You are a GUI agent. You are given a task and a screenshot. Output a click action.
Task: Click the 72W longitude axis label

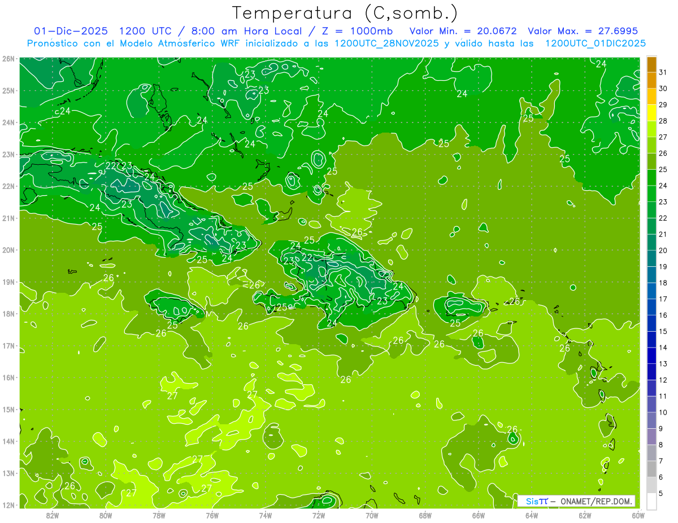[319, 515]
